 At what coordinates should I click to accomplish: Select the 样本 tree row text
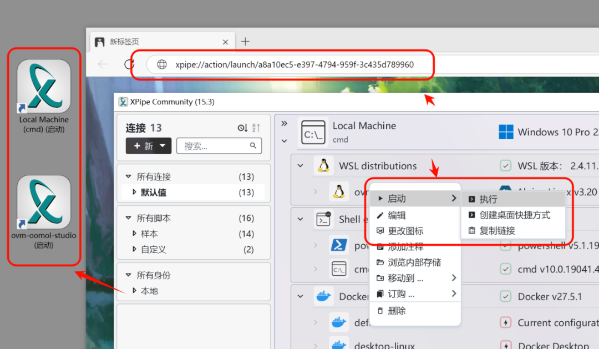149,234
